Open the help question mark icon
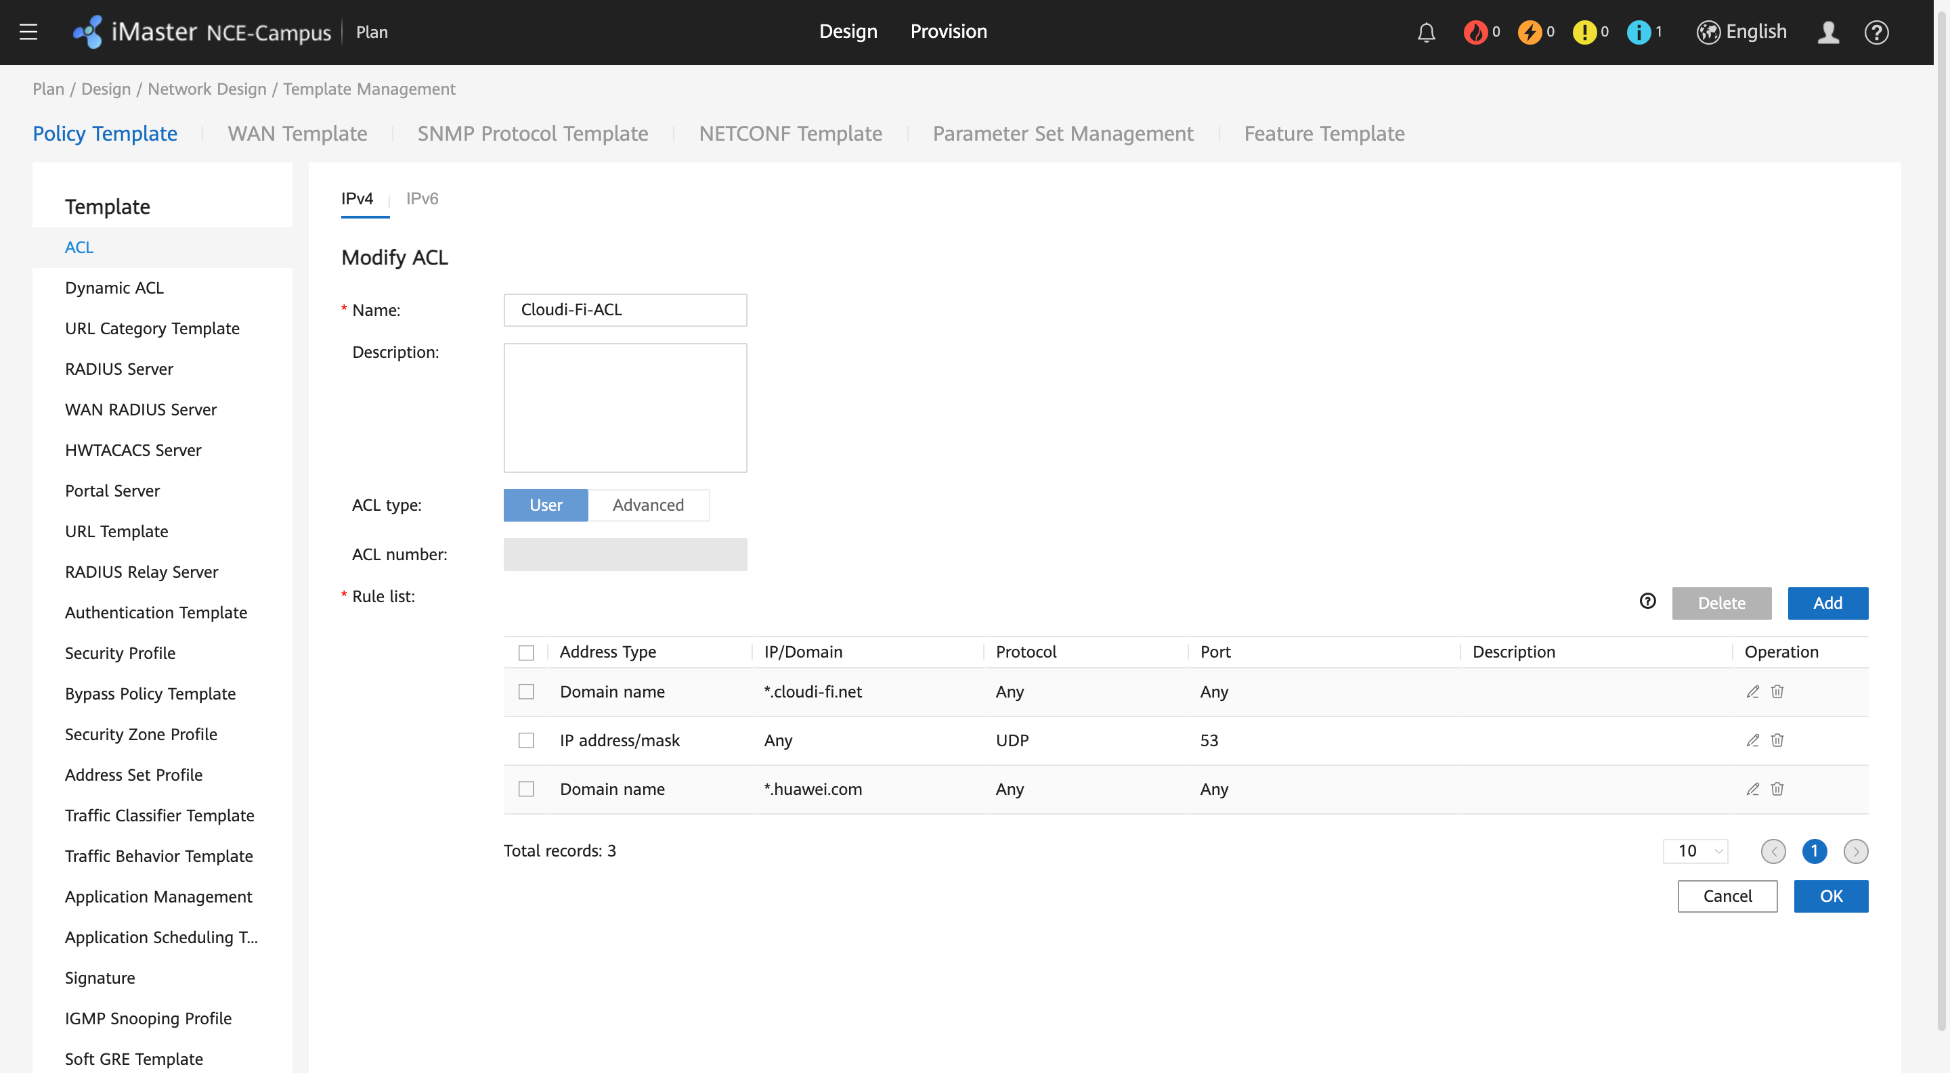This screenshot has height=1073, width=1950. click(1878, 32)
